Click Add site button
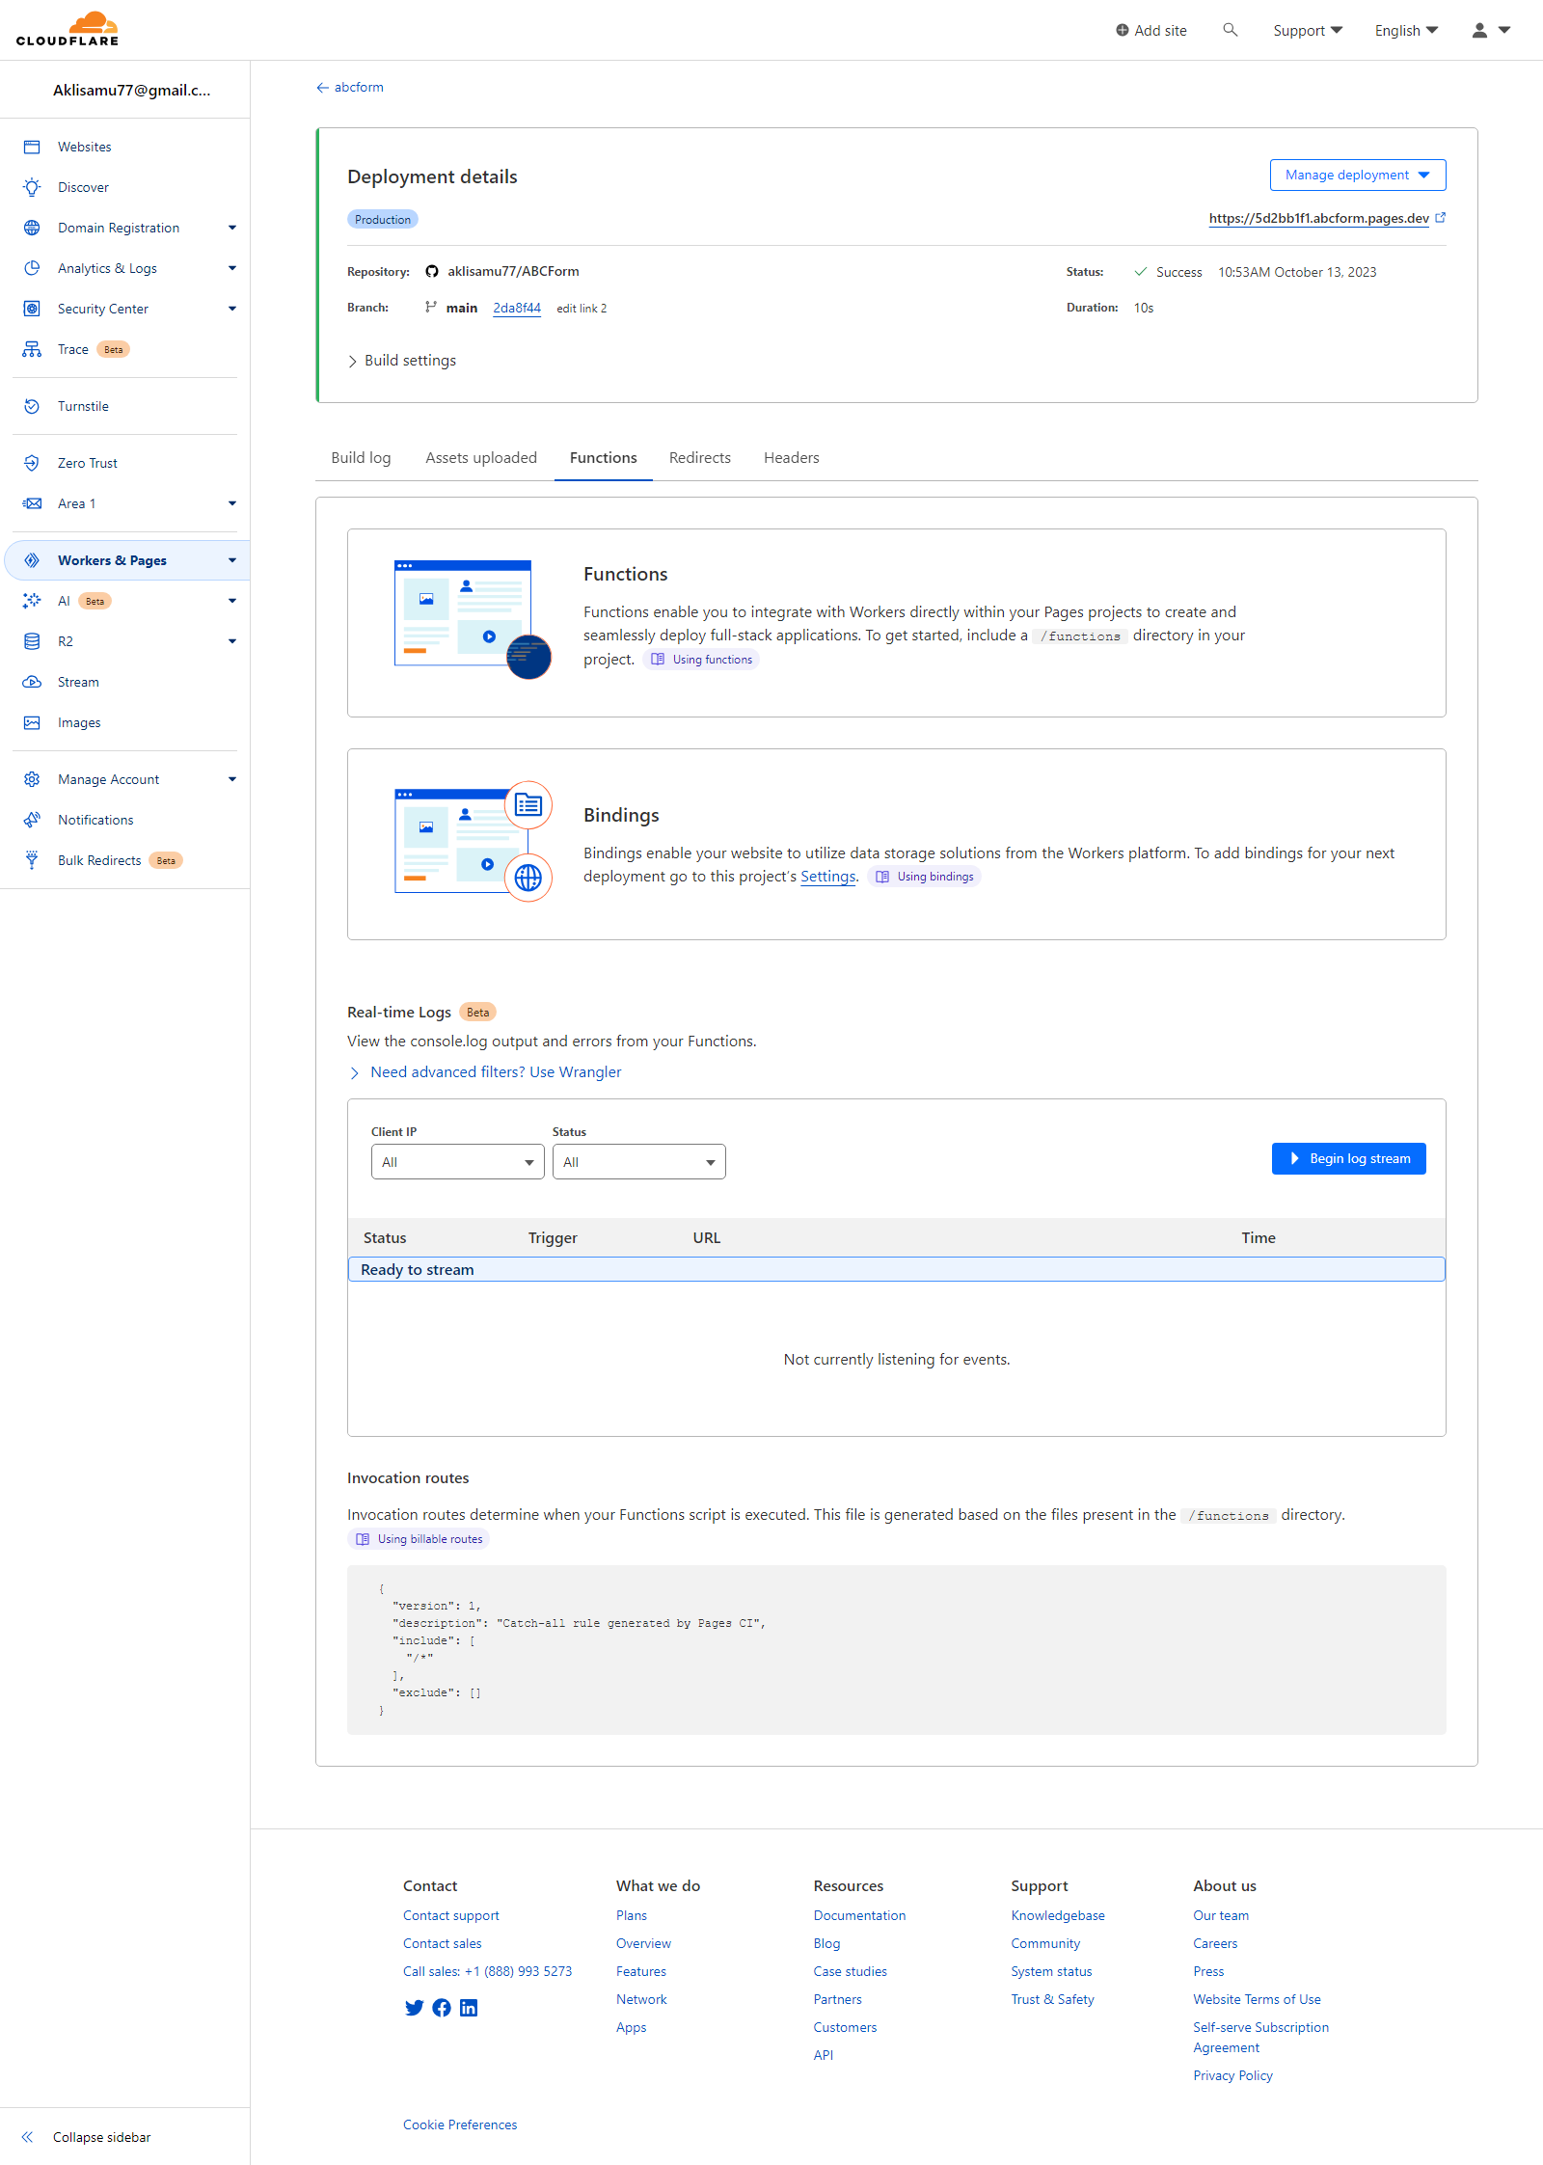Image resolution: width=1543 pixels, height=2165 pixels. 1151,31
